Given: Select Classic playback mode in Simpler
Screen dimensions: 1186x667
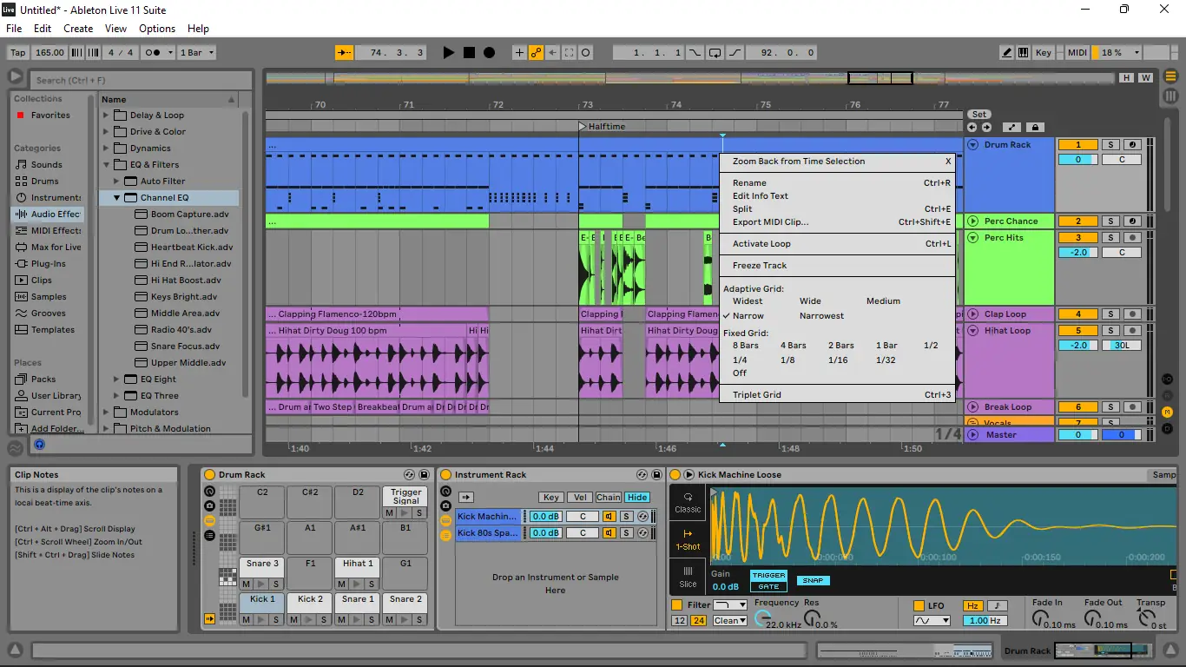Looking at the screenshot, I should 688,503.
